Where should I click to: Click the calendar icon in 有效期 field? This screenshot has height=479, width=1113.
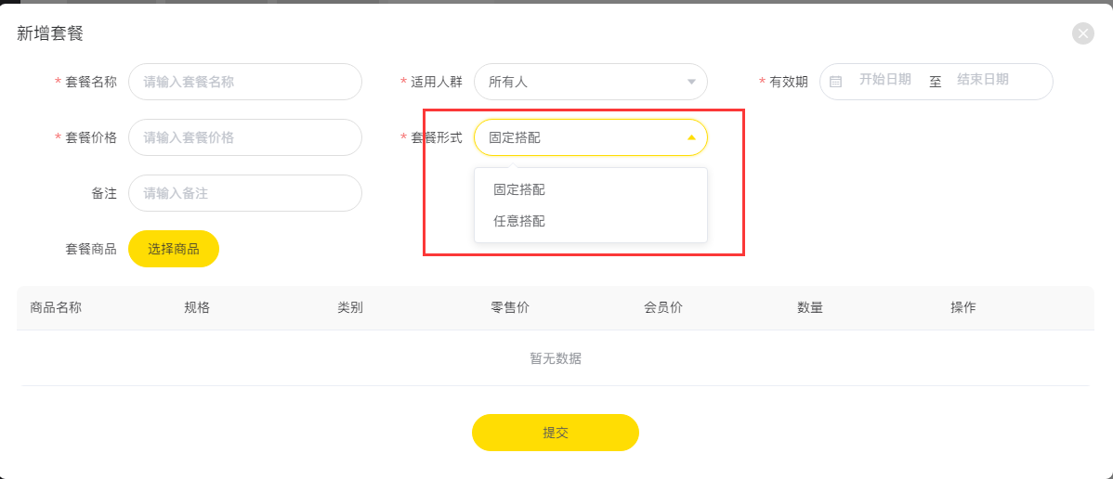pyautogui.click(x=835, y=82)
